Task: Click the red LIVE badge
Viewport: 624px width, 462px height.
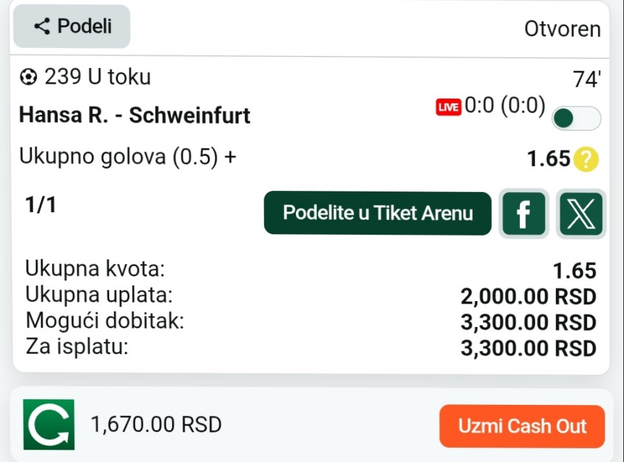Action: (448, 108)
